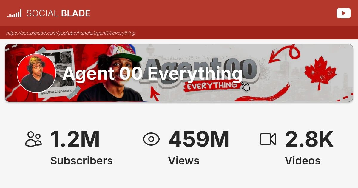Click the Social Blade signal bars logo
Screen dimensions: 358x188
(x=14, y=13)
